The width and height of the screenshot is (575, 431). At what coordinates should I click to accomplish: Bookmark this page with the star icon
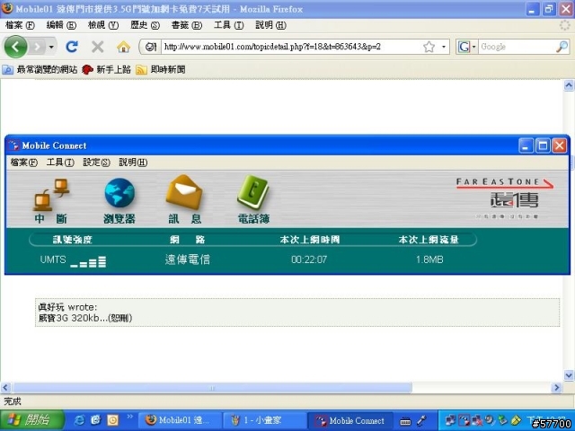[x=429, y=47]
